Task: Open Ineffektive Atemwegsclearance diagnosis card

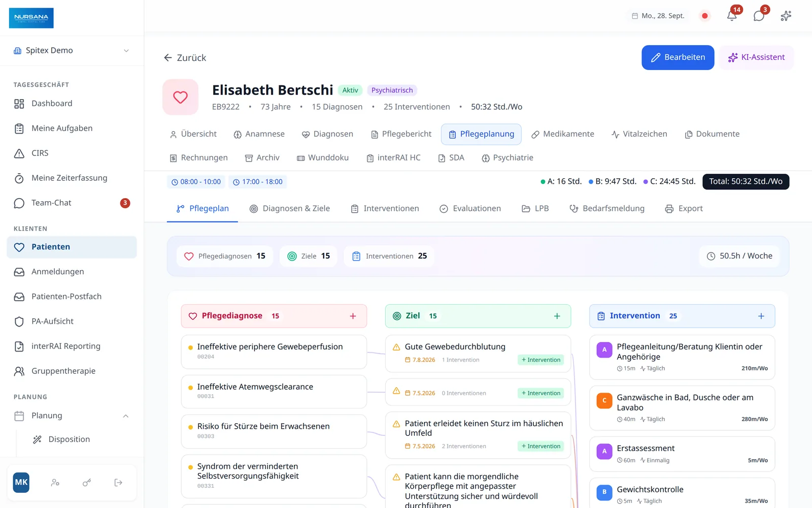Action: pos(274,392)
